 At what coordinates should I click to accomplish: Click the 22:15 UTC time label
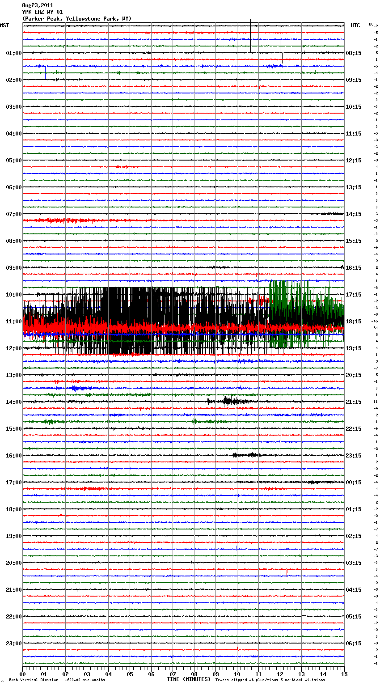(x=354, y=429)
